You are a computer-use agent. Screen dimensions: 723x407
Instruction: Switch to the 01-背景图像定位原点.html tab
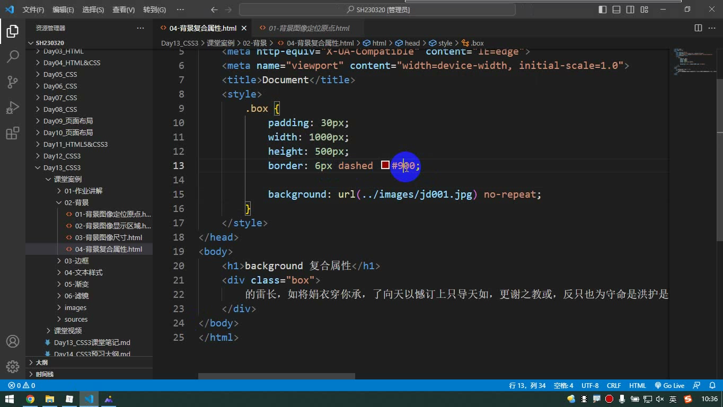coord(309,28)
